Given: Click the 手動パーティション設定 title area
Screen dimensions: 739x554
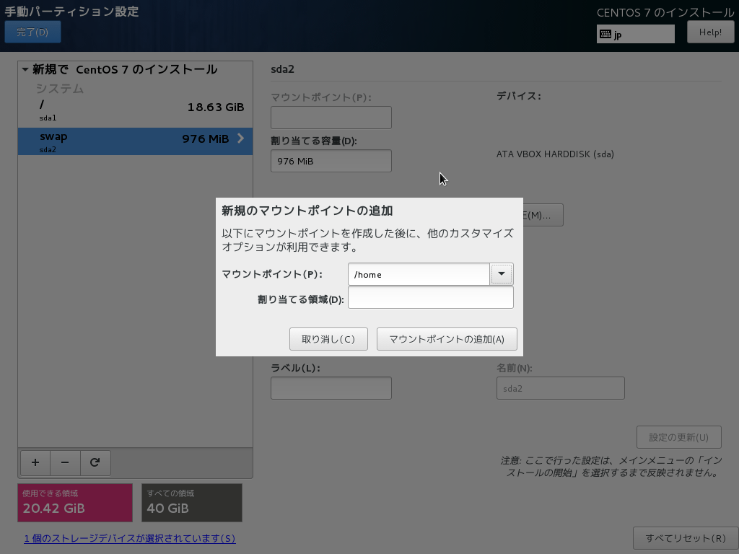Looking at the screenshot, I should (72, 12).
